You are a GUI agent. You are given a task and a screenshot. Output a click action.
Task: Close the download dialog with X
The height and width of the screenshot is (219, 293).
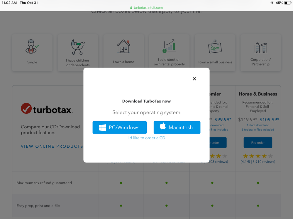point(194,79)
